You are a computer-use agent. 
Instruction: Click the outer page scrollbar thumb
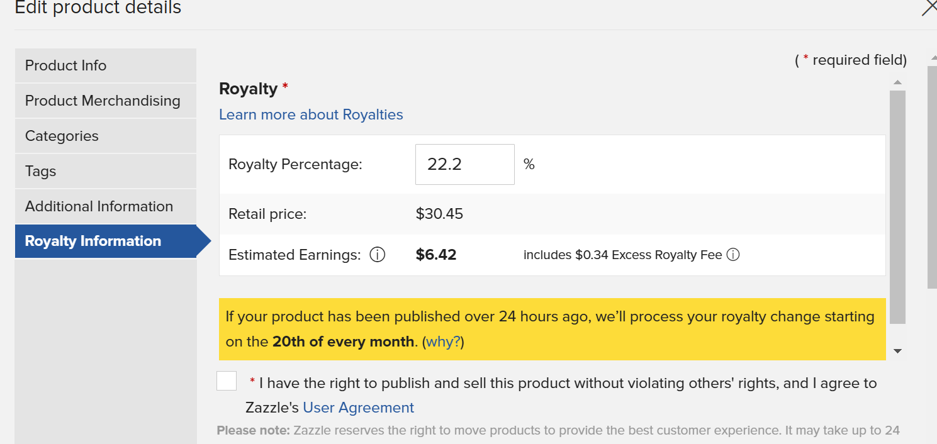(x=933, y=177)
